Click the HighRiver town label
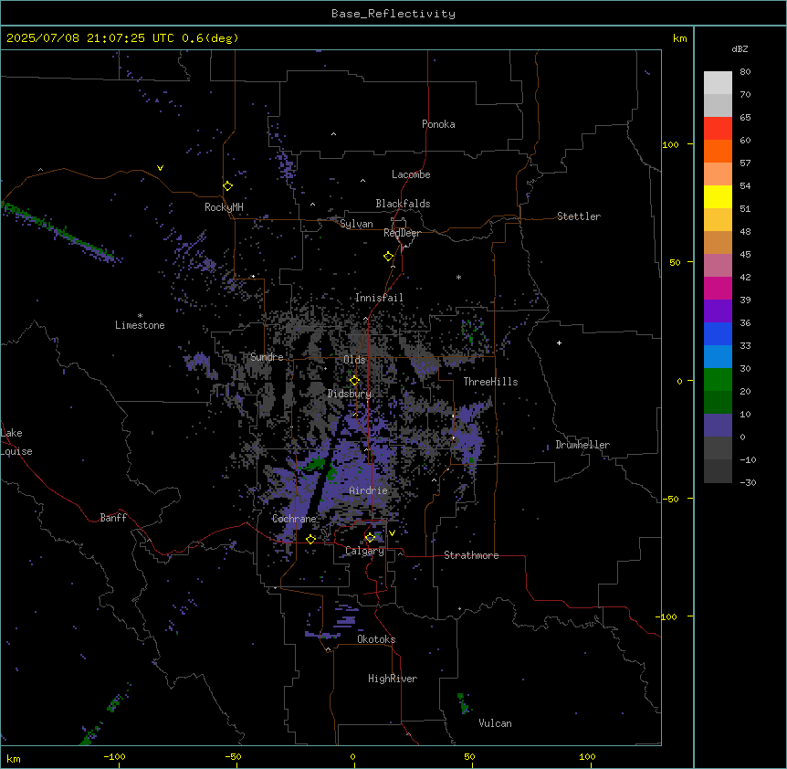787x769 pixels. click(393, 679)
